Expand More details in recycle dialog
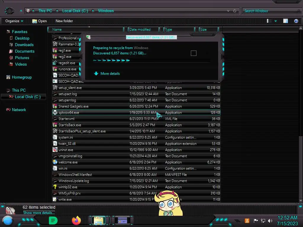The height and width of the screenshot is (227, 303). coord(107,74)
